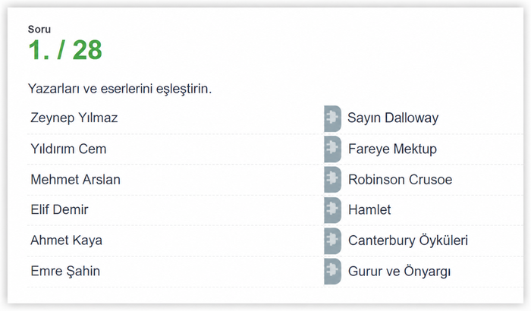Screen dimensions: 531x311
Task: Click the instruction text Yazarları ve eserlerini eşleştirin
Action: (x=120, y=89)
